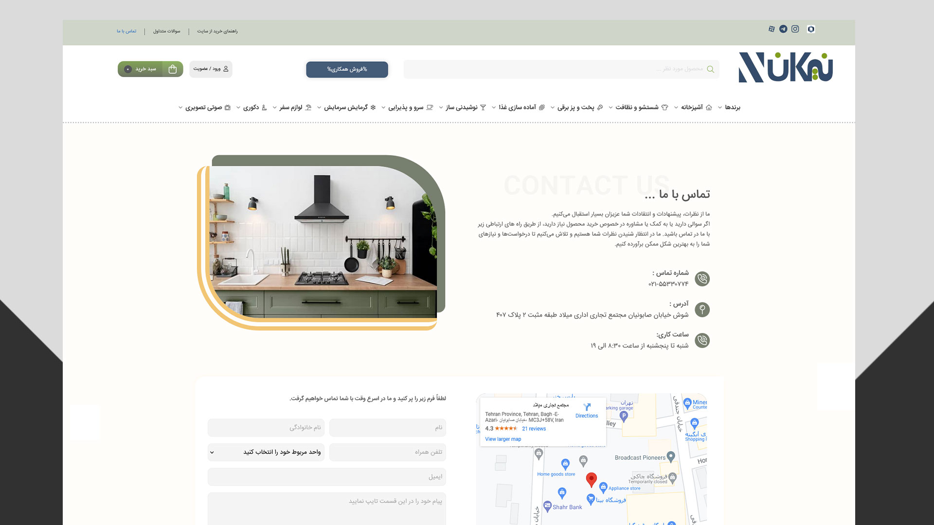Click the location pin icon beside آدرس
934x525 pixels.
[x=702, y=310]
